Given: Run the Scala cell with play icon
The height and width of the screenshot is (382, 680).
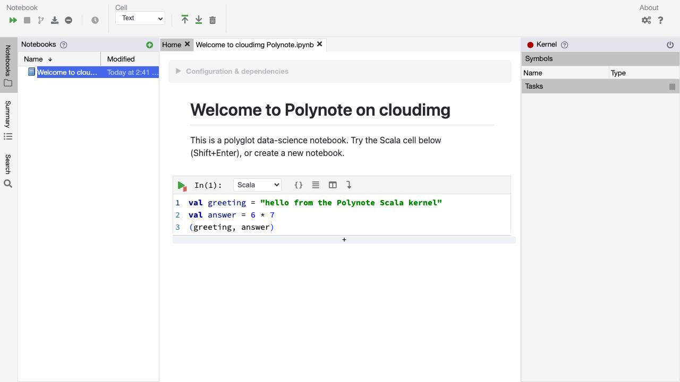Looking at the screenshot, I should click(x=182, y=185).
